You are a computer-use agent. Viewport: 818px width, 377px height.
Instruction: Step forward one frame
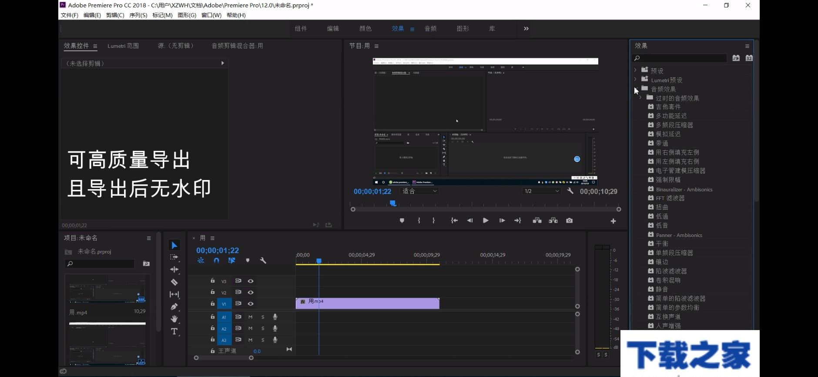tap(502, 221)
